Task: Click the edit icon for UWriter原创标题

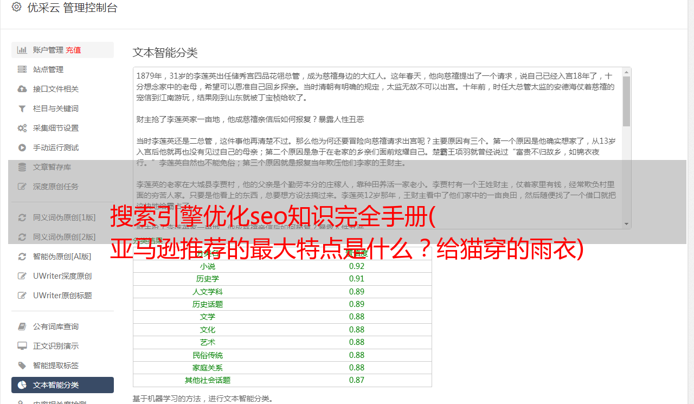Action: 22,296
